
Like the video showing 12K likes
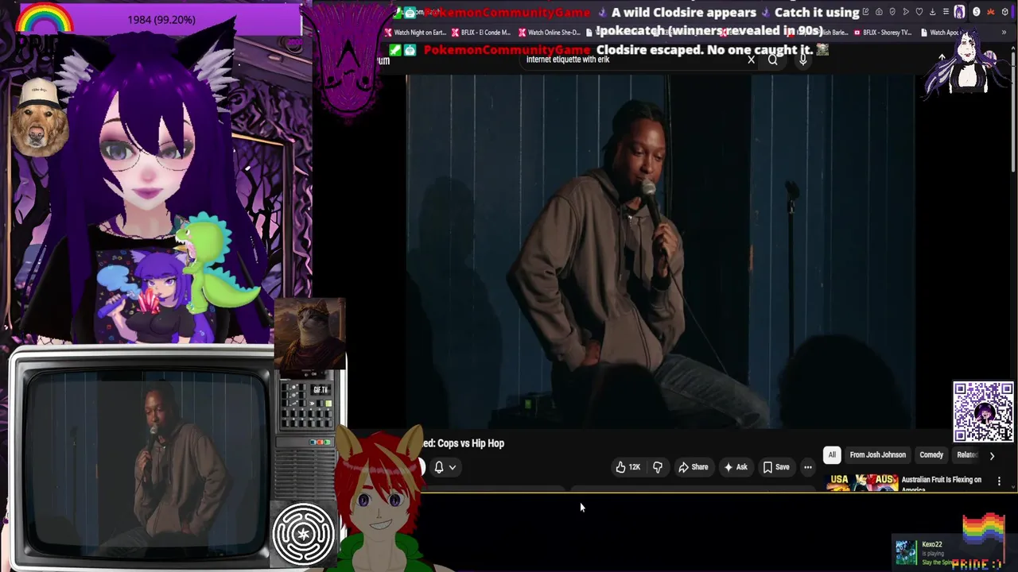(627, 467)
